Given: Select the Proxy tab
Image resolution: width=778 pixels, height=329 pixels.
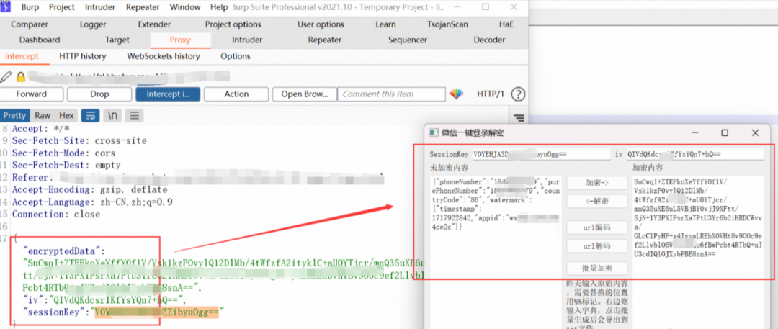Looking at the screenshot, I should point(180,40).
